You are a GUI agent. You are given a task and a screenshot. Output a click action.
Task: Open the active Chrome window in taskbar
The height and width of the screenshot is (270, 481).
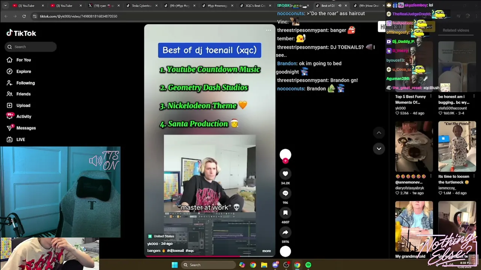click(x=297, y=265)
